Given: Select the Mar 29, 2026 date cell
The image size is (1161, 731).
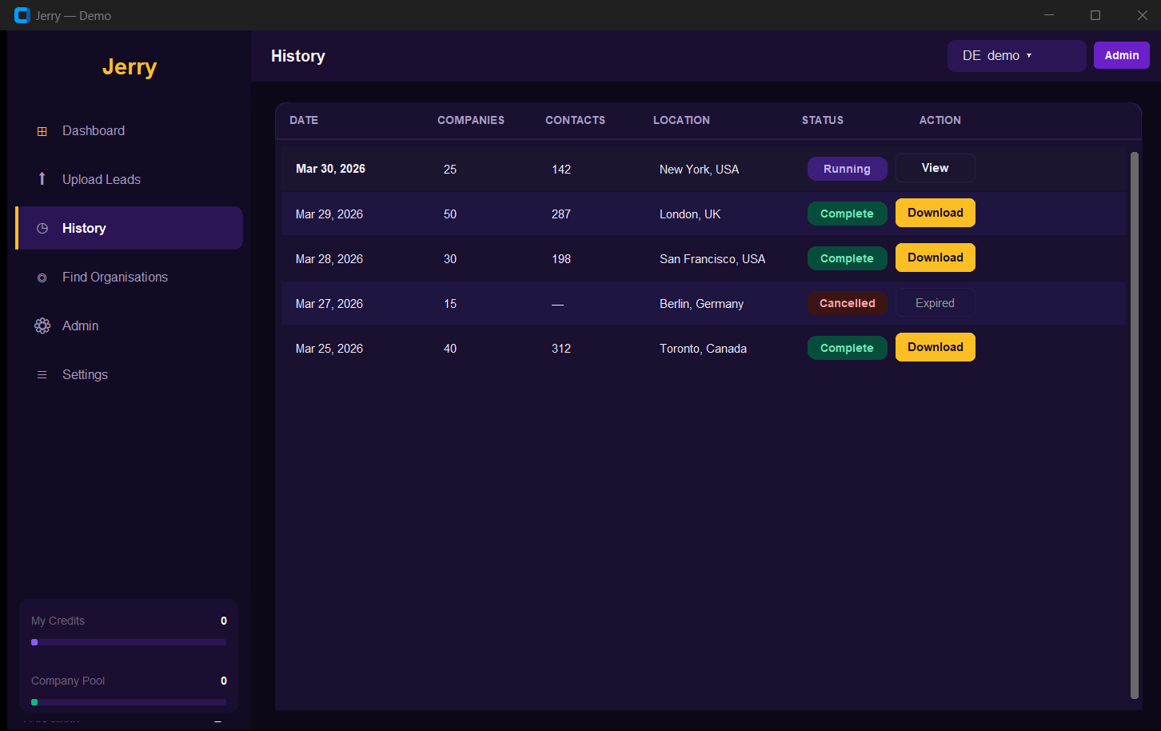Looking at the screenshot, I should pyautogui.click(x=329, y=214).
